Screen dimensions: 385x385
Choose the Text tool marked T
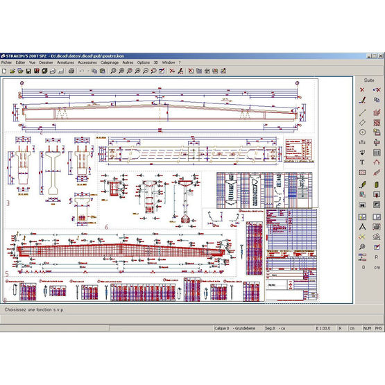pyautogui.click(x=362, y=162)
